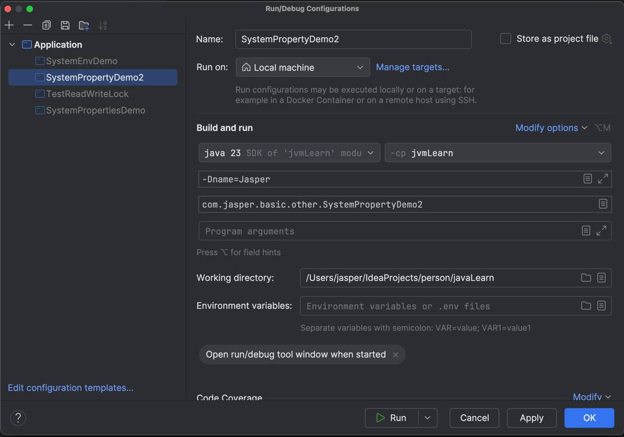Image resolution: width=624 pixels, height=437 pixels.
Task: Click the Build and run heading
Action: [224, 128]
